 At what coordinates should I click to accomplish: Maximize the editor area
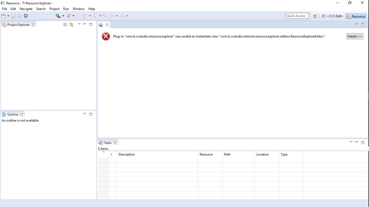363,24
